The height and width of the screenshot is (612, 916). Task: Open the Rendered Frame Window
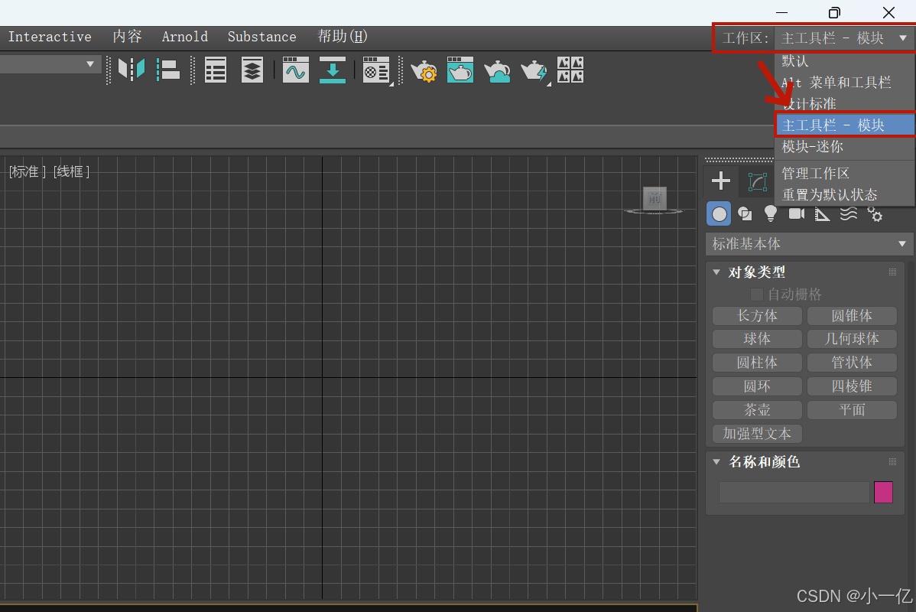point(460,70)
